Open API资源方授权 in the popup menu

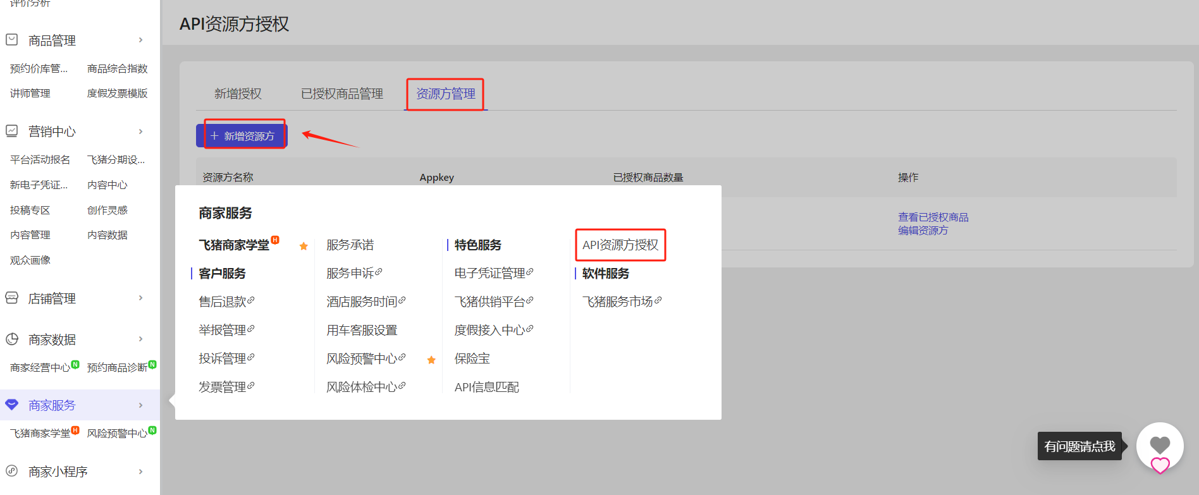[620, 245]
